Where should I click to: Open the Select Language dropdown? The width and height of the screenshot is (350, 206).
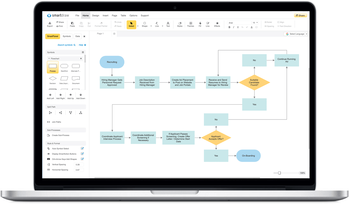tap(296, 34)
